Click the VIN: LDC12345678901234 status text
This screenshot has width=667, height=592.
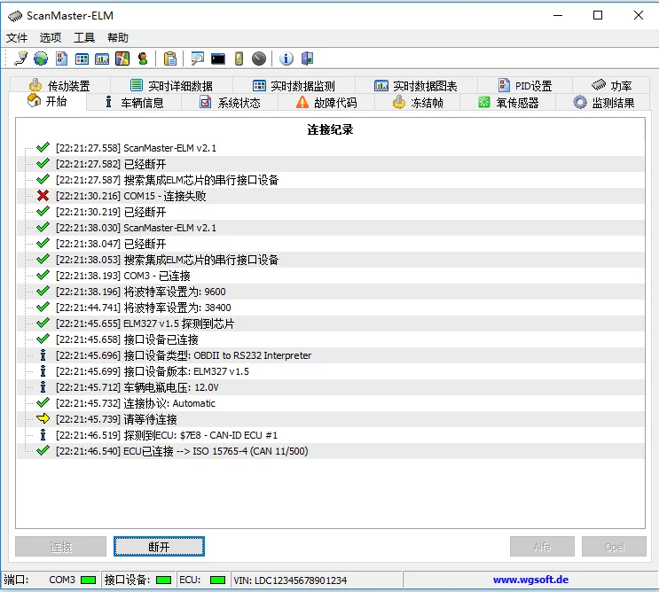(290, 580)
